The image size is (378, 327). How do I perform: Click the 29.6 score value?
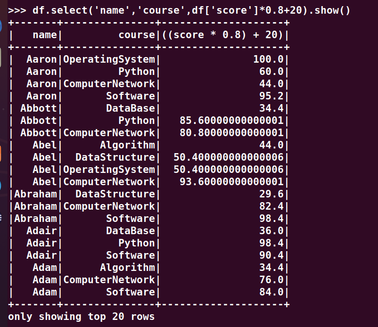271,194
